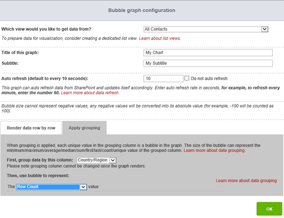Click the data grouping link ending the description paragraph

pyautogui.click(x=214, y=150)
